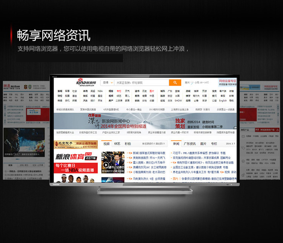
Task: Click video icon beside 美制裁俄官员 headline
Action: pyautogui.click(x=131, y=158)
